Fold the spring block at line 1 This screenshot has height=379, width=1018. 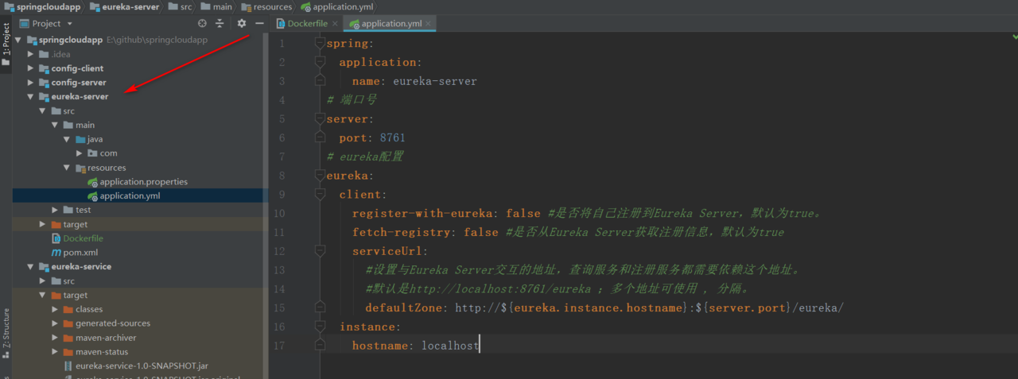[x=321, y=43]
